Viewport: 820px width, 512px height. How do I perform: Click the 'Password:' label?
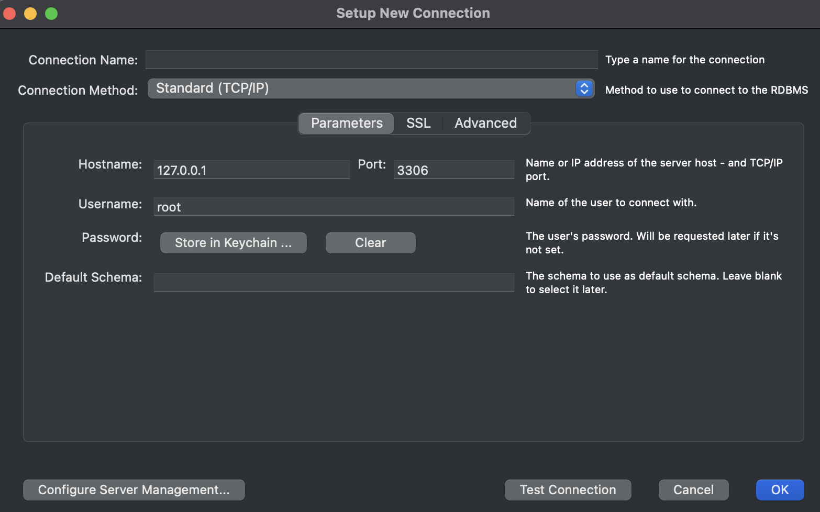(112, 238)
